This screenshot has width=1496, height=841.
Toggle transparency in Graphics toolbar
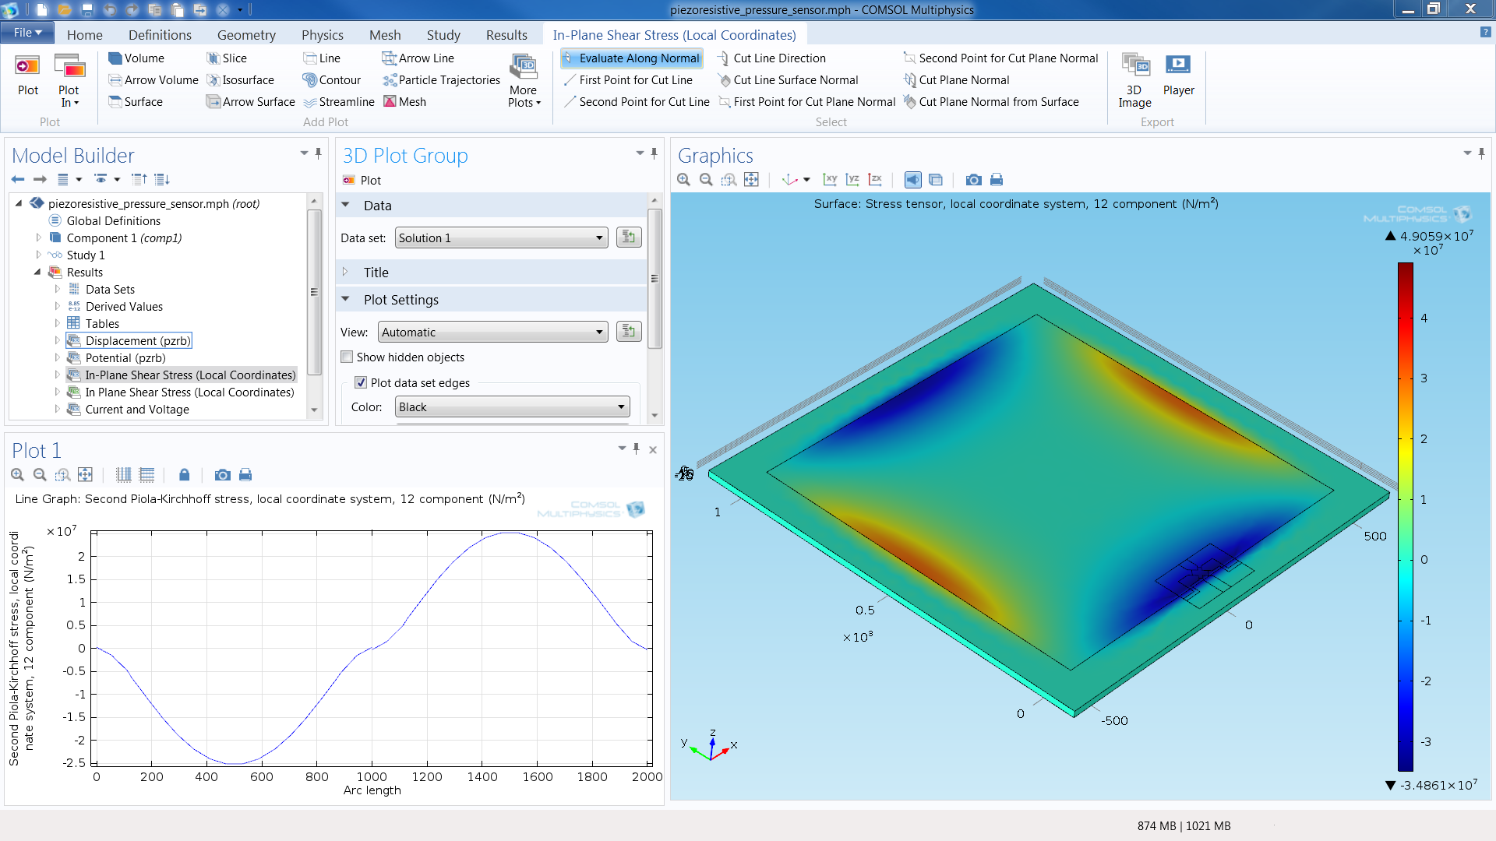coord(936,180)
